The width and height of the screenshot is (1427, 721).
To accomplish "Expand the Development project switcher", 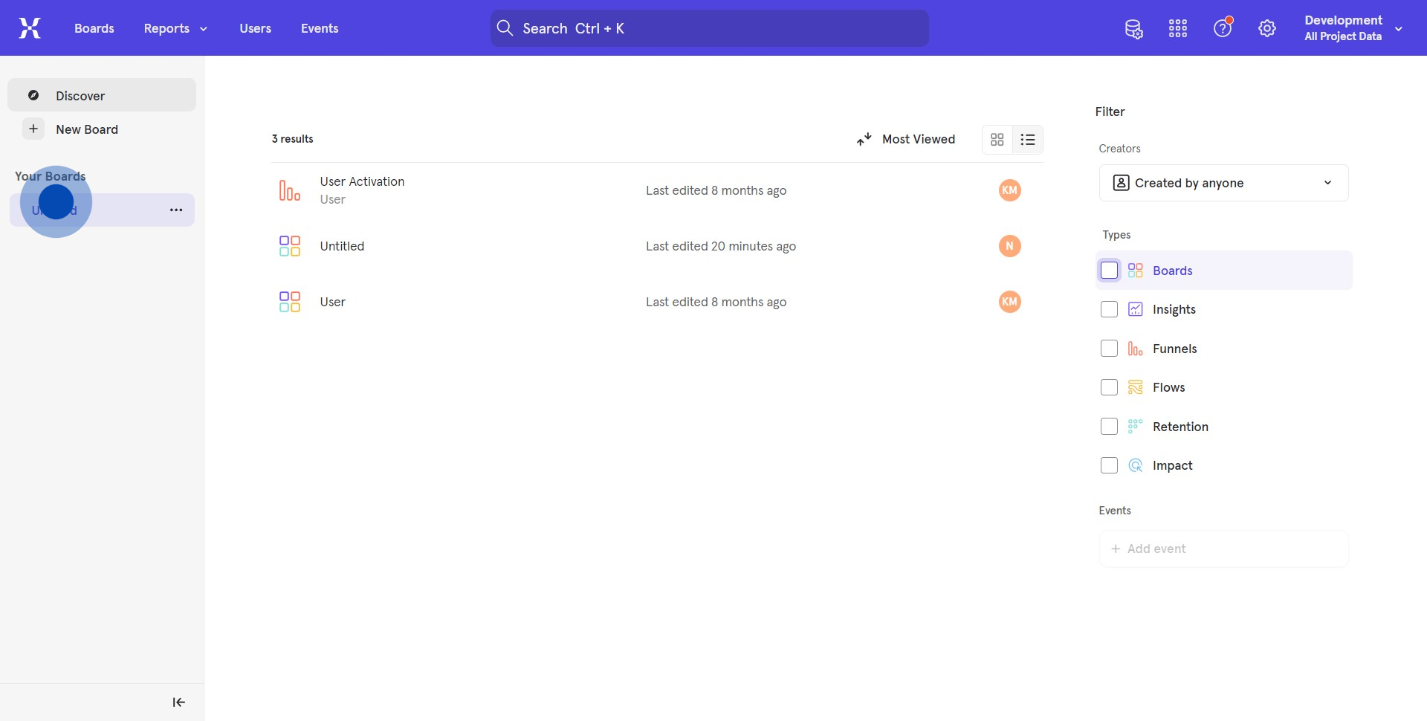I will (x=1353, y=28).
